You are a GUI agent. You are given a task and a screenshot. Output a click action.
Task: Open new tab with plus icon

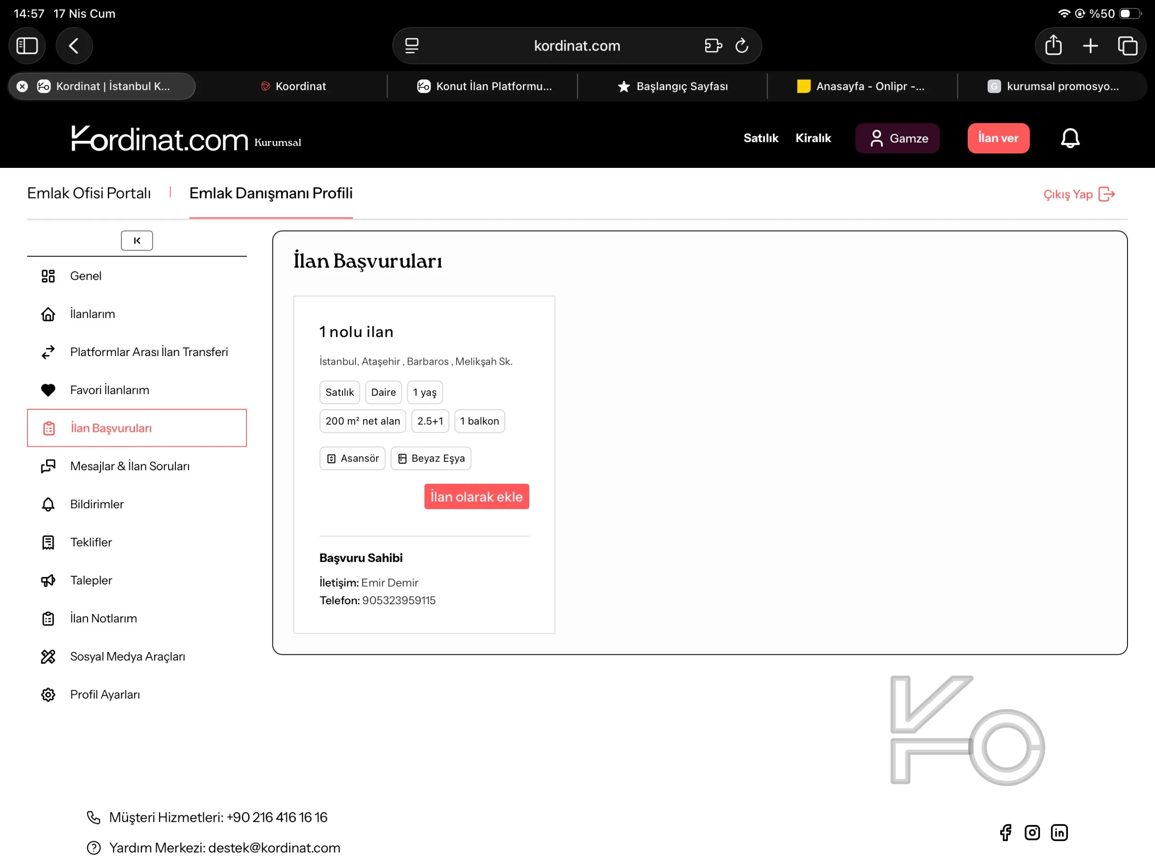point(1090,46)
